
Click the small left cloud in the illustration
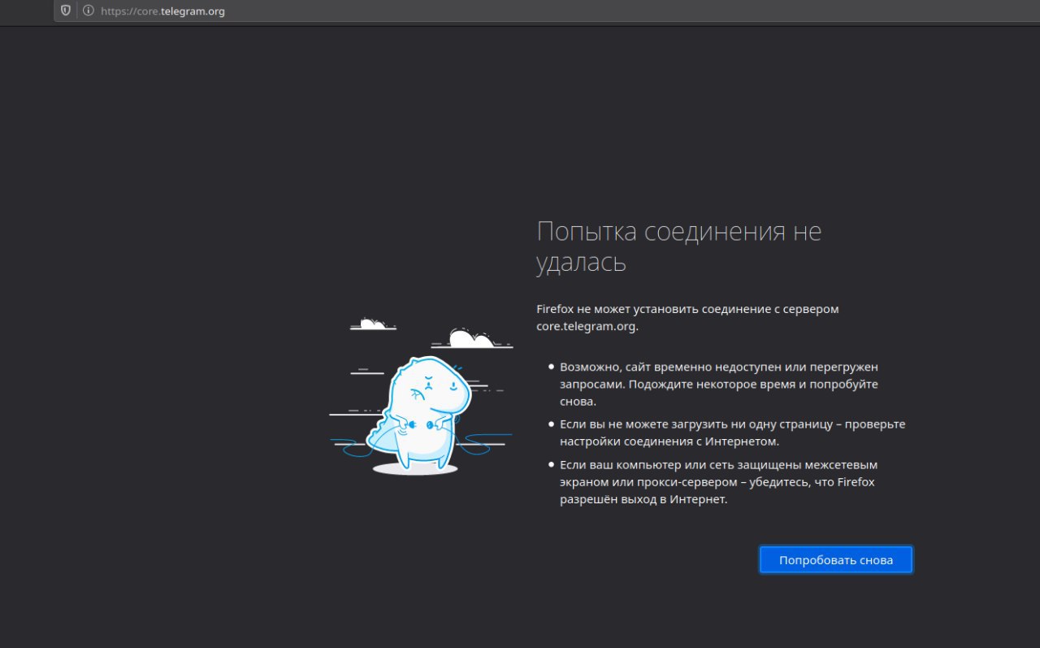373,324
